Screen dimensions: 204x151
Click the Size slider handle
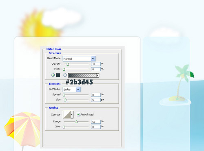tap(65, 100)
